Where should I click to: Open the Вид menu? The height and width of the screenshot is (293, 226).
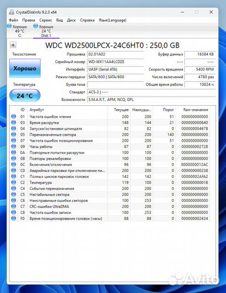(x=60, y=20)
